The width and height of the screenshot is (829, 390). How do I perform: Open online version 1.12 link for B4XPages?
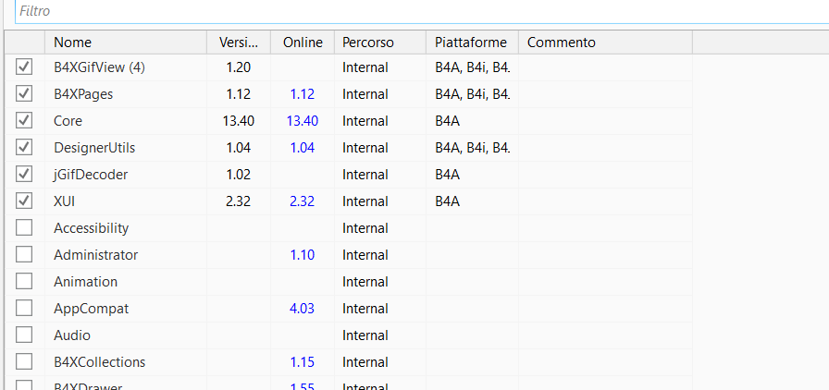tap(303, 94)
